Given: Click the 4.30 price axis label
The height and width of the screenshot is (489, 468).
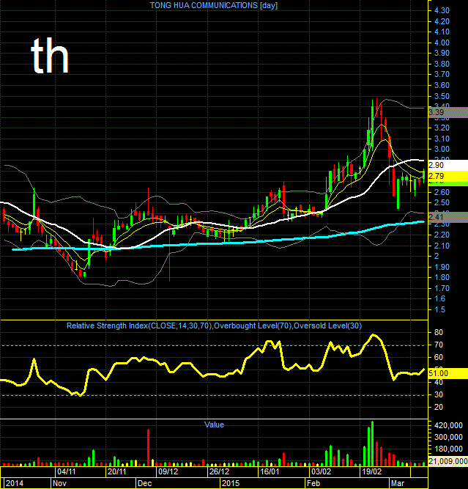Looking at the screenshot, I should click(x=442, y=10).
